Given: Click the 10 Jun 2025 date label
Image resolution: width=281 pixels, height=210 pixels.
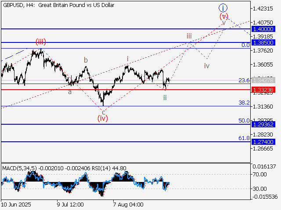Looking at the screenshot, I should tap(17, 204).
